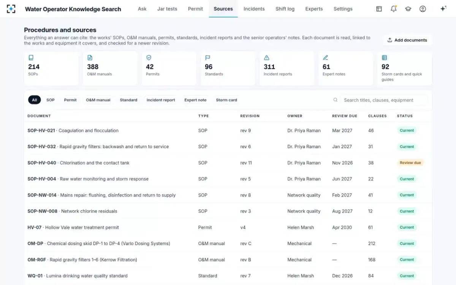Click the Water Operator Knowledge Search title
Screen dimensions: 456x285
[x=73, y=9]
